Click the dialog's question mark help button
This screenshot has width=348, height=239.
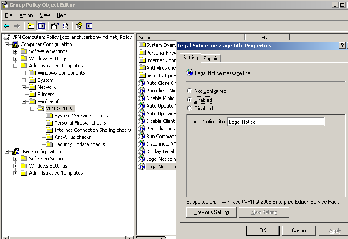pyautogui.click(x=342, y=46)
